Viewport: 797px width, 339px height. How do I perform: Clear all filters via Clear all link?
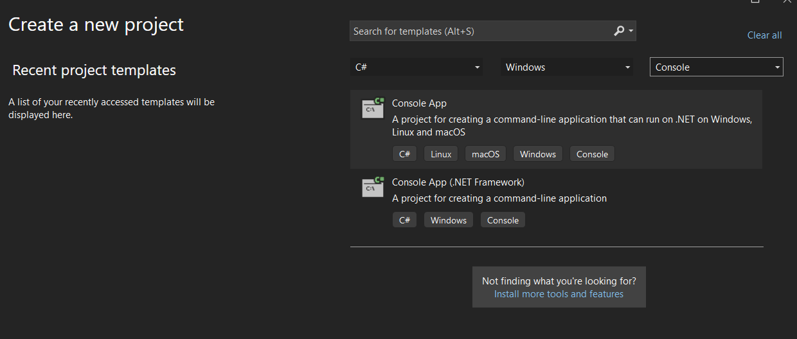765,35
